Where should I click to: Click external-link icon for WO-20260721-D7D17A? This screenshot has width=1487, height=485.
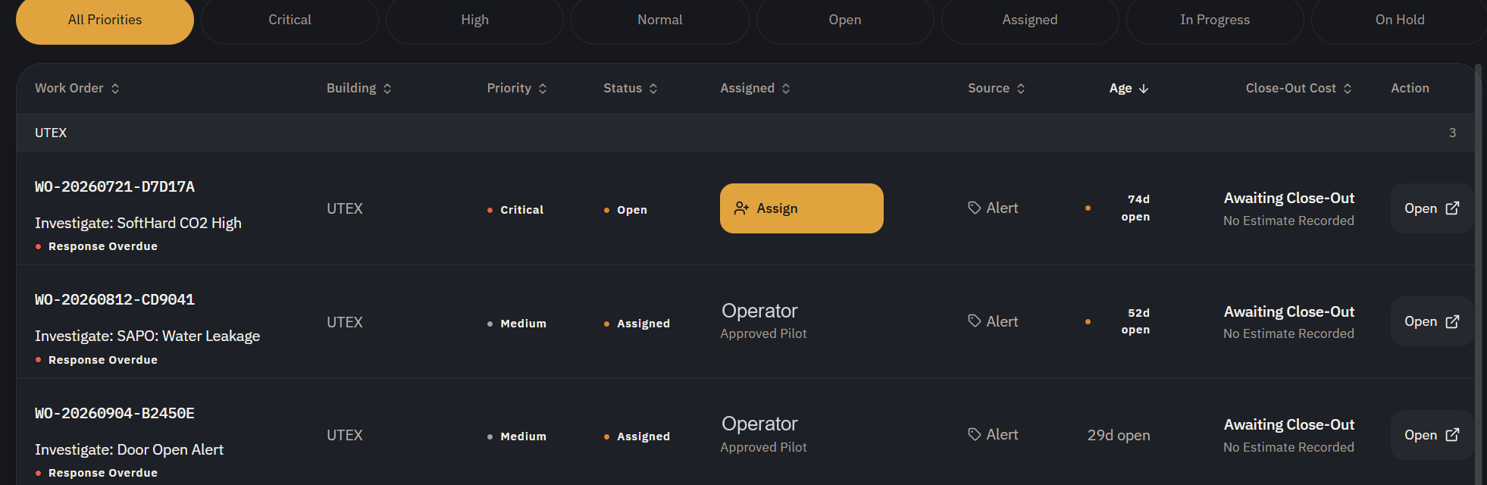[x=1452, y=208]
